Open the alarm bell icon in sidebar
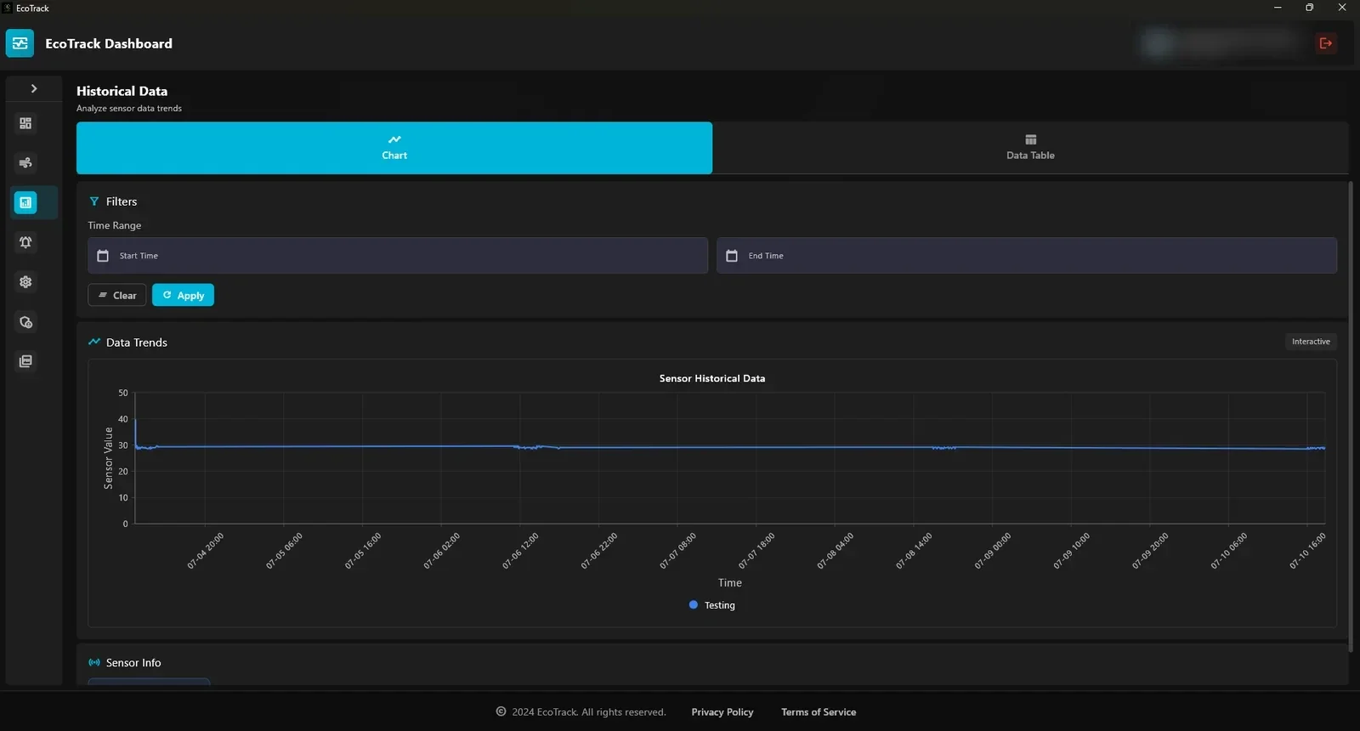This screenshot has width=1360, height=731. click(x=25, y=242)
